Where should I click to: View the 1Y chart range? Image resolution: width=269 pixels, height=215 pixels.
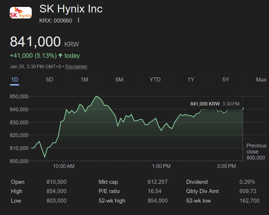tap(191, 79)
